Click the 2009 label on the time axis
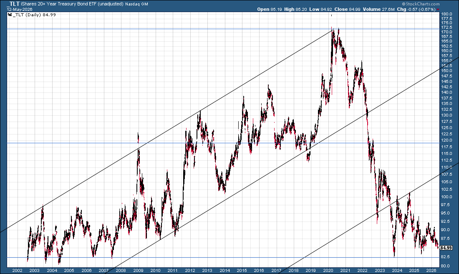The image size is (459, 274). point(138,270)
